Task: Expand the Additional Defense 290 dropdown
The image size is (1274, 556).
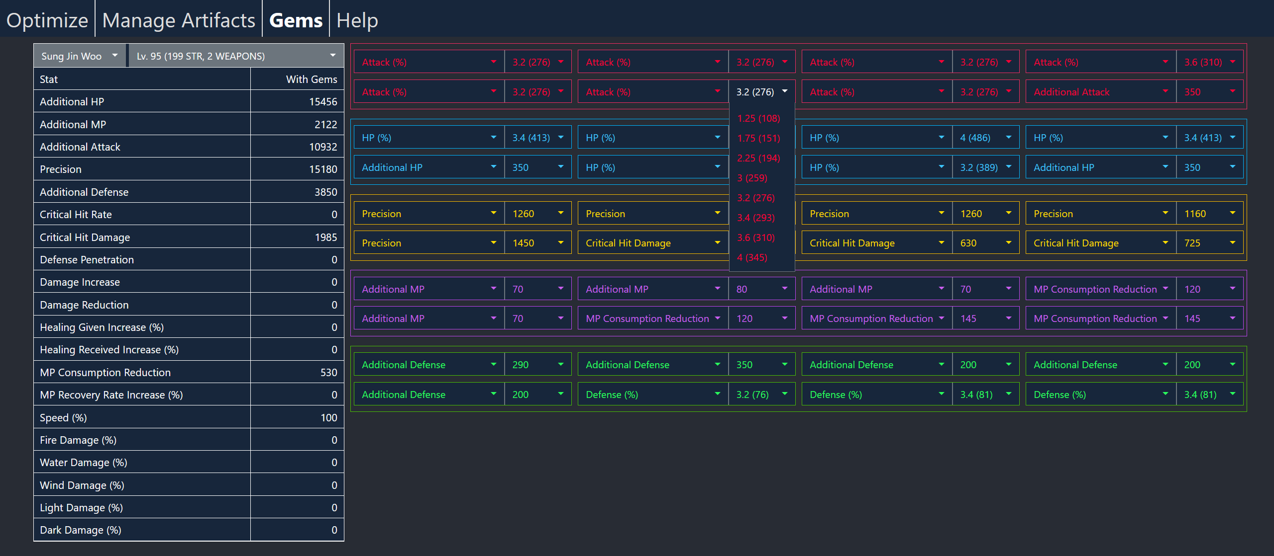Action: 537,364
